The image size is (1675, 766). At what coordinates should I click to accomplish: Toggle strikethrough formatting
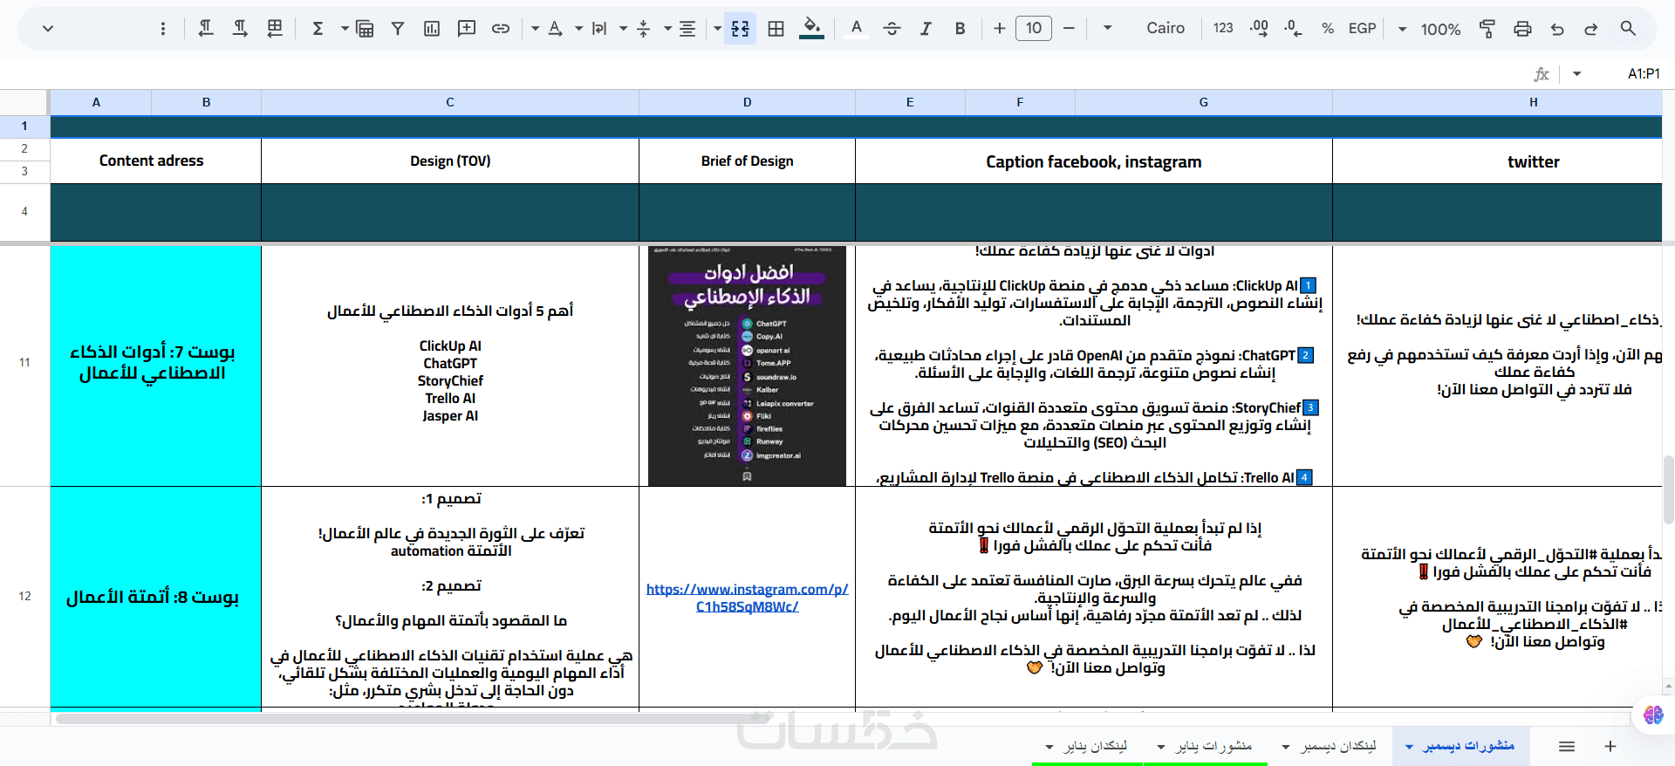click(892, 29)
